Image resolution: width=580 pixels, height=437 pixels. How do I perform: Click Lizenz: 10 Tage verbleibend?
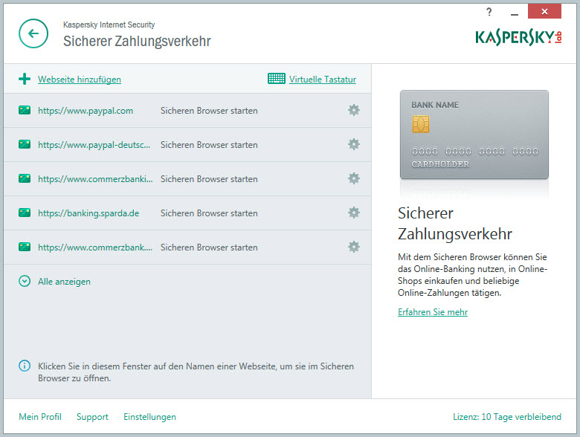tap(507, 417)
